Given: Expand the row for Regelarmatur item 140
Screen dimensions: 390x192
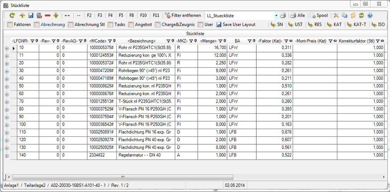Looking at the screenshot, I should click(7, 156).
